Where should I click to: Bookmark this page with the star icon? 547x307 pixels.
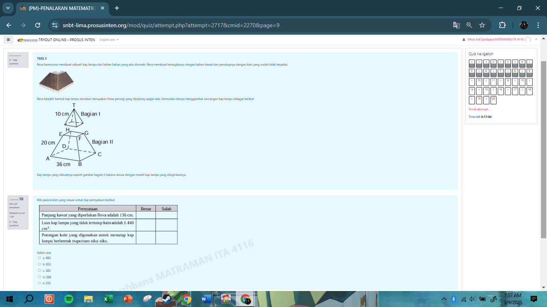[x=482, y=25]
